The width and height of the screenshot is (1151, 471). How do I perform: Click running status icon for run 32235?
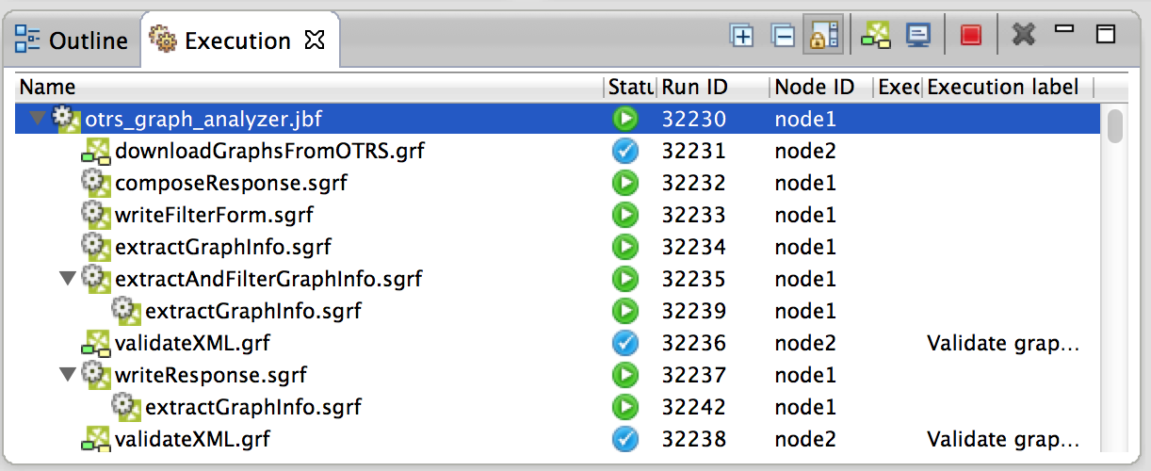point(624,280)
